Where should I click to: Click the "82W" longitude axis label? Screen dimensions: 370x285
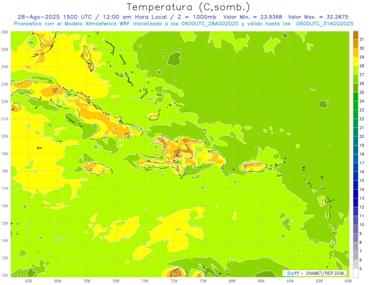29,281
